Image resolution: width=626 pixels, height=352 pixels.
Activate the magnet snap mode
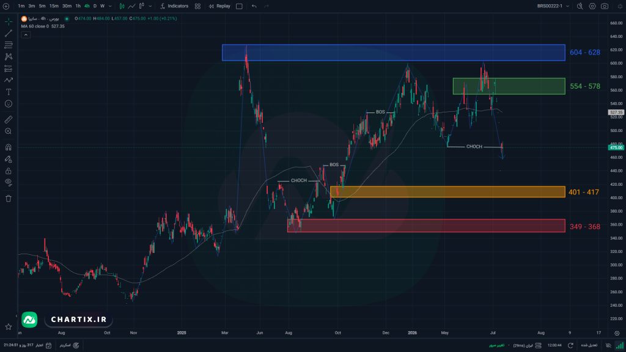[9, 147]
